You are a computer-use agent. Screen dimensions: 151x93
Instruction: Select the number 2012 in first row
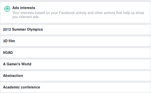[7, 29]
